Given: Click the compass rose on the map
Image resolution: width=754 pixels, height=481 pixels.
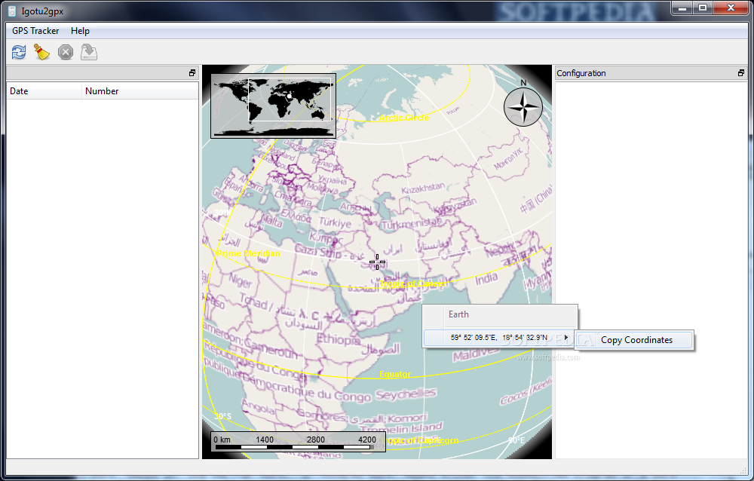Looking at the screenshot, I should 523,107.
